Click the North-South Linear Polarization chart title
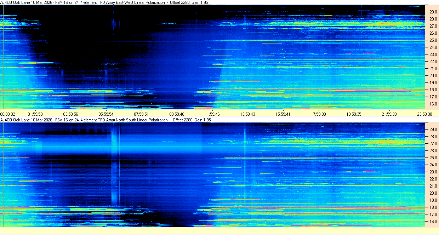Screen dimensions: 439x235 tap(105, 120)
